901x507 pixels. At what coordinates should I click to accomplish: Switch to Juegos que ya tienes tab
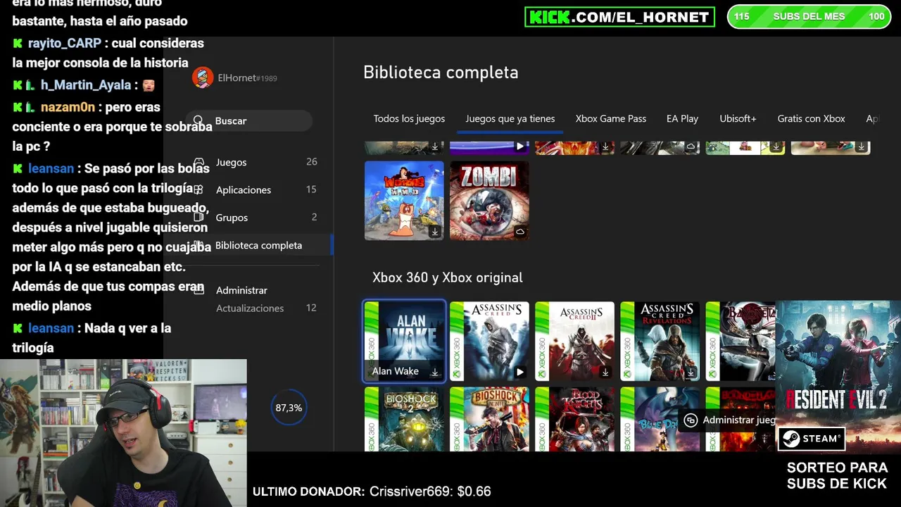coord(510,118)
